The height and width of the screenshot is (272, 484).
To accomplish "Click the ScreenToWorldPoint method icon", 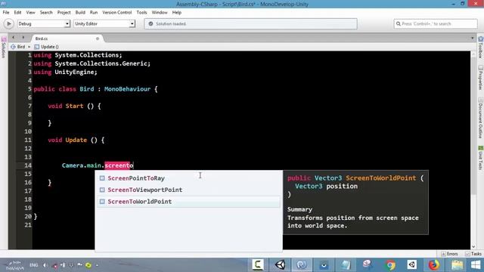I will [102, 202].
